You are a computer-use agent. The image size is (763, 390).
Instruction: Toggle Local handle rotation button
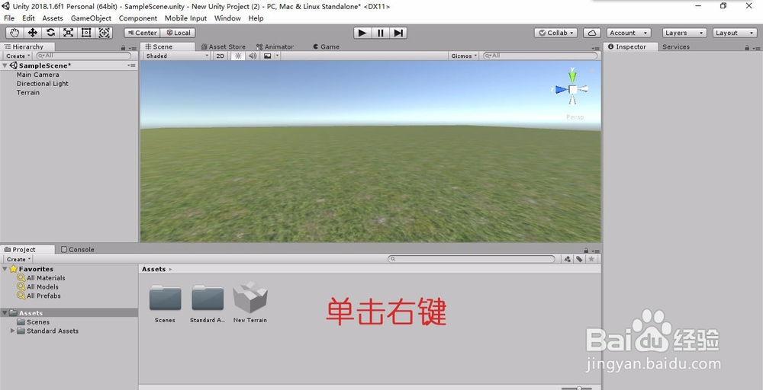tap(178, 33)
